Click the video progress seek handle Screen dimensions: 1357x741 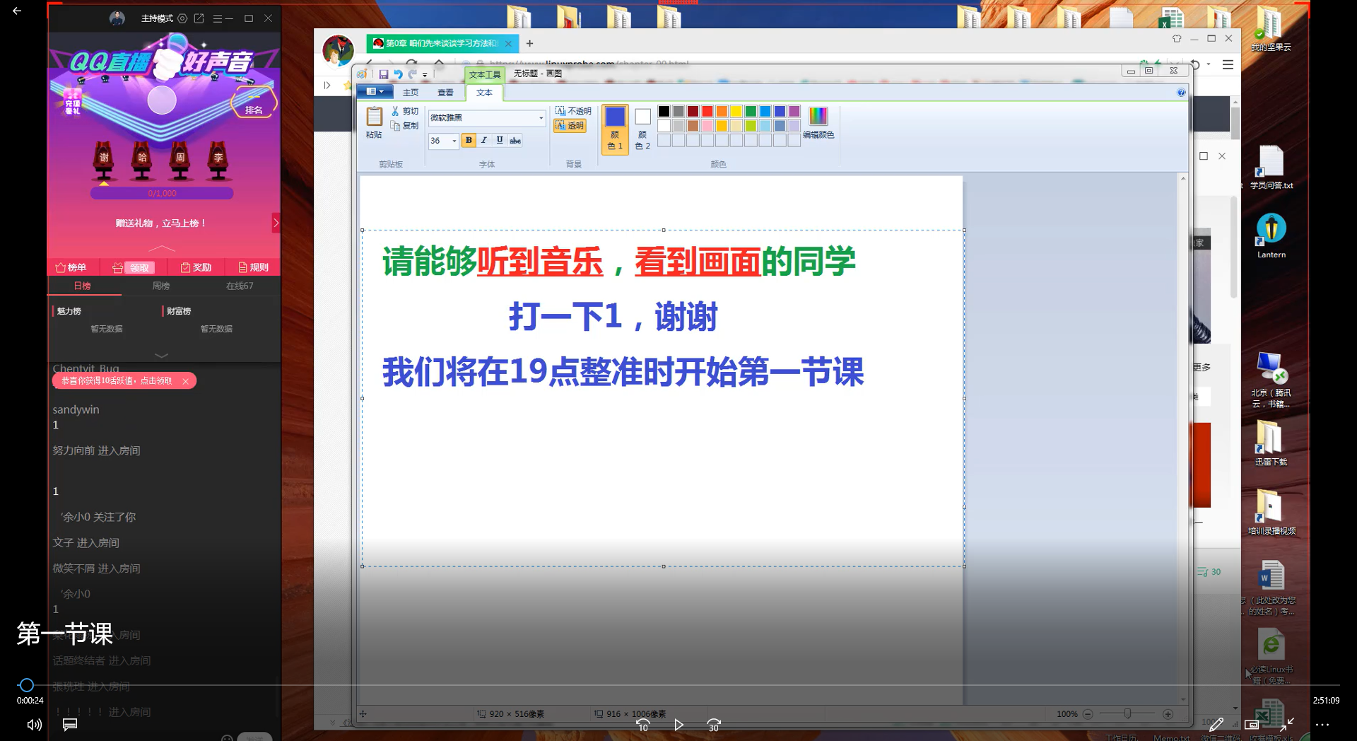(x=26, y=685)
